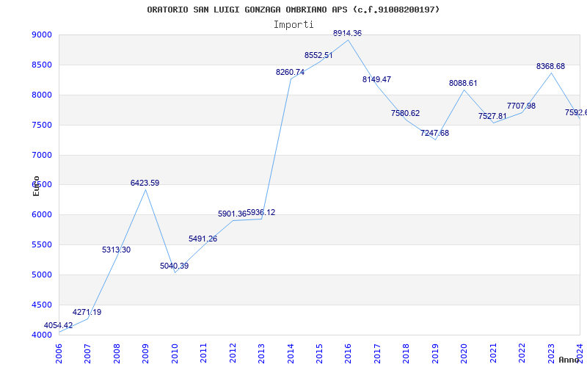The image size is (587, 367).
Task: Select data label 8260.74
Action: coord(290,72)
